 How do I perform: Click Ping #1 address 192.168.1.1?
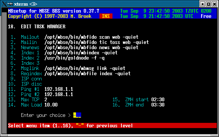coord(59,89)
